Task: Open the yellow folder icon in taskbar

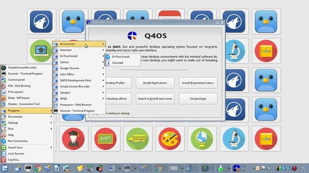Action: point(81,168)
